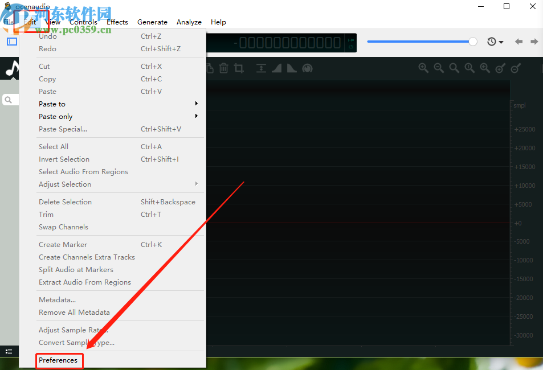Maximize the ocenaudio window
The width and height of the screenshot is (543, 370).
pos(507,6)
